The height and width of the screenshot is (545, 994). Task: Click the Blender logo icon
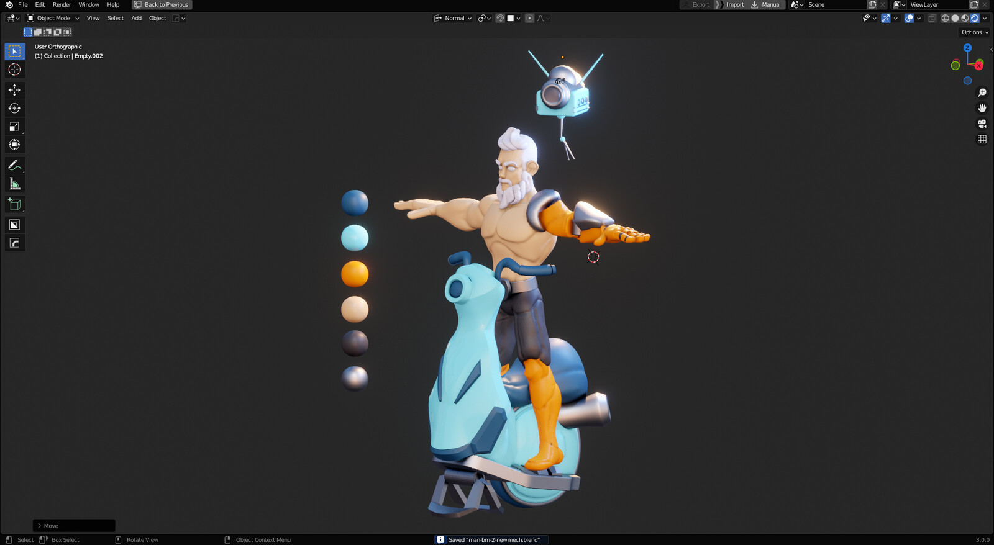pyautogui.click(x=9, y=4)
